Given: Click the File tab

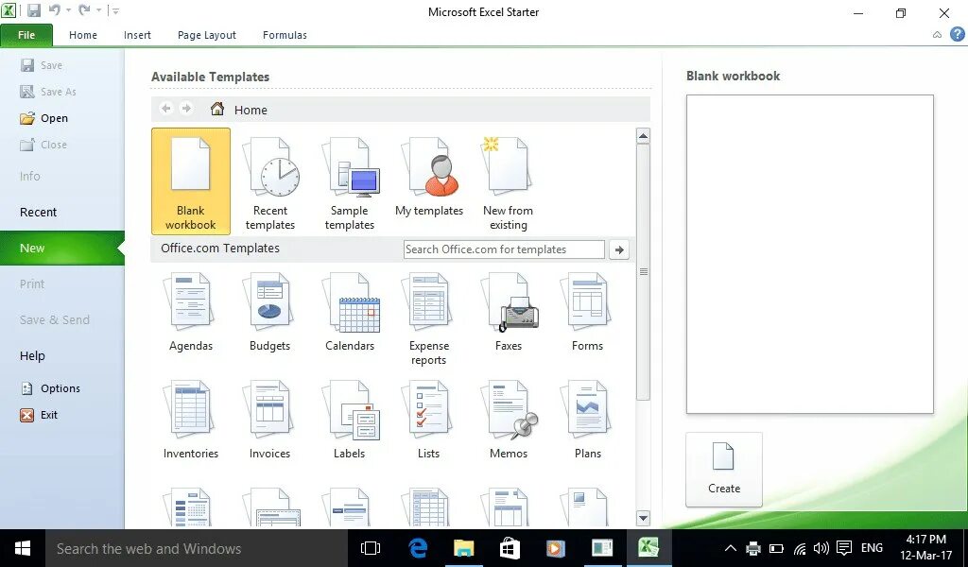Looking at the screenshot, I should [26, 35].
